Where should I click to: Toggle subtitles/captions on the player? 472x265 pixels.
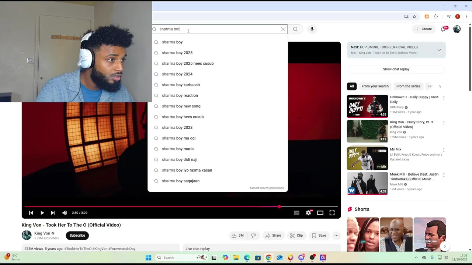(x=296, y=213)
